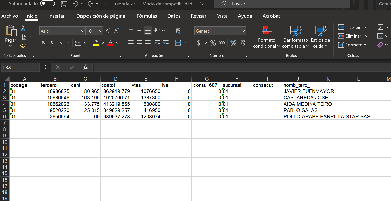Viewport: 391px width, 201px height.
Task: Click the text orientation icon
Action: click(x=158, y=30)
